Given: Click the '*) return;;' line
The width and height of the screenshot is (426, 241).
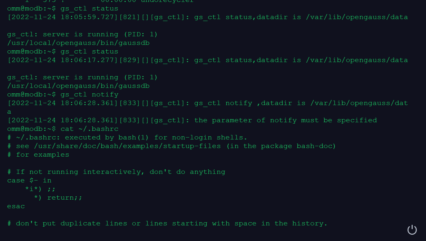Looking at the screenshot, I should [58, 197].
